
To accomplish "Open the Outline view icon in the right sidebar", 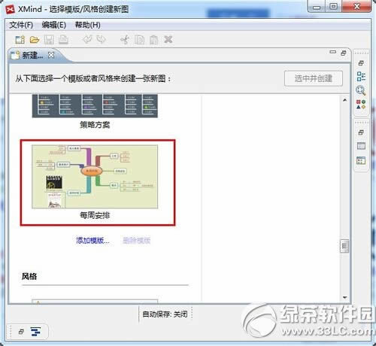I will coord(361,77).
